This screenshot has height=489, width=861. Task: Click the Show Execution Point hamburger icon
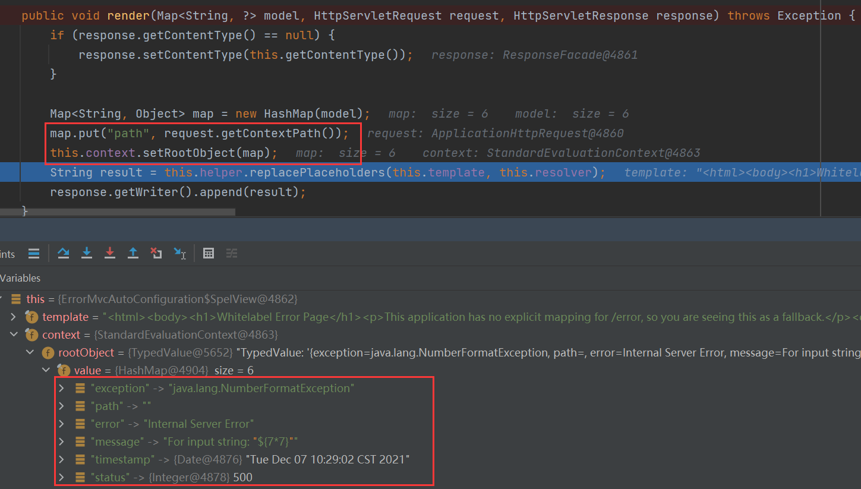pos(34,253)
